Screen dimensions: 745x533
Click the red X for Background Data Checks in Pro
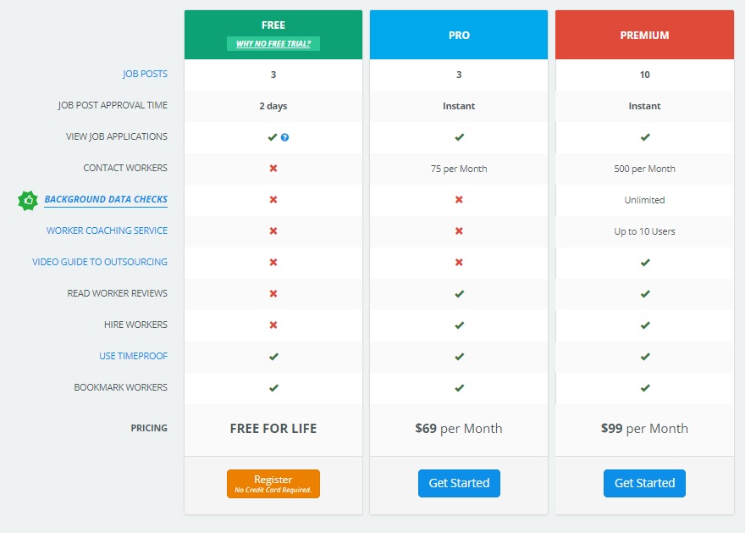point(459,200)
